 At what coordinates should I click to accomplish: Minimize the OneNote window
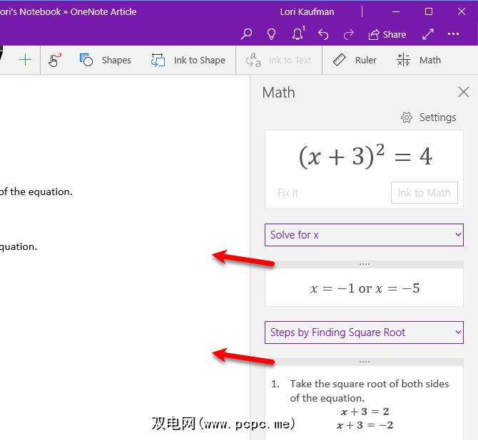point(396,12)
